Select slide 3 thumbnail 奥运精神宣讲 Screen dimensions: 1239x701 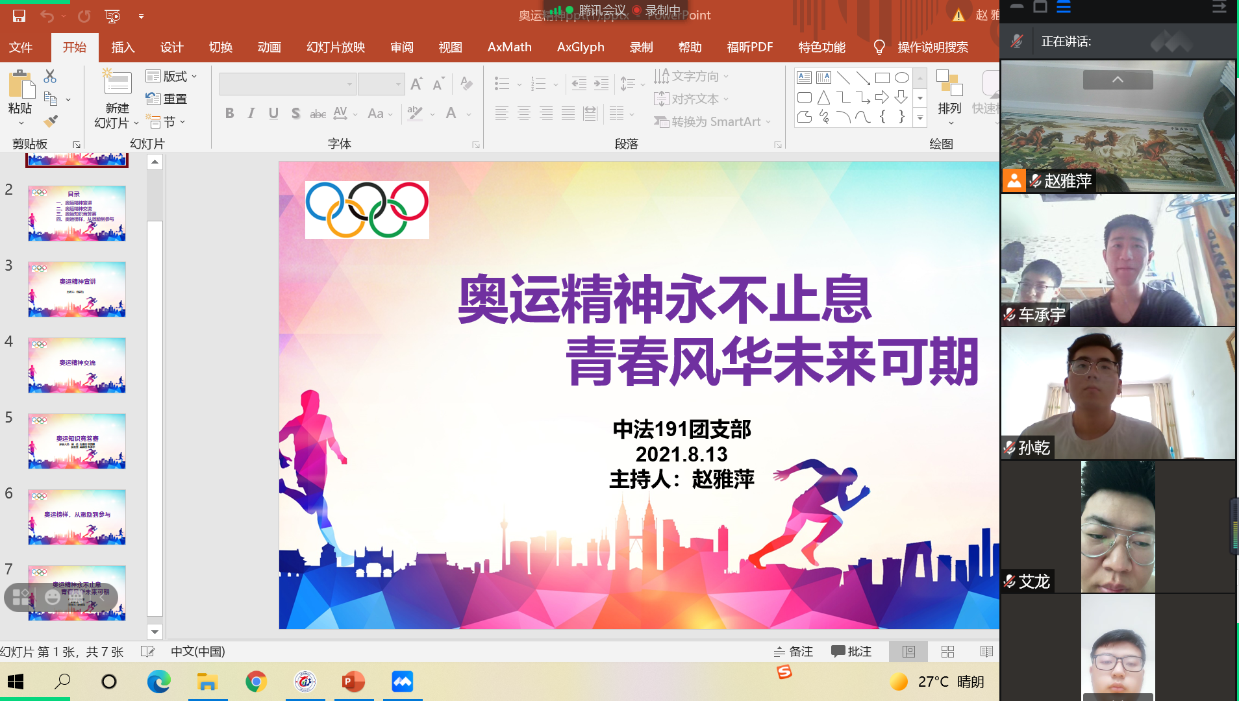tap(77, 289)
